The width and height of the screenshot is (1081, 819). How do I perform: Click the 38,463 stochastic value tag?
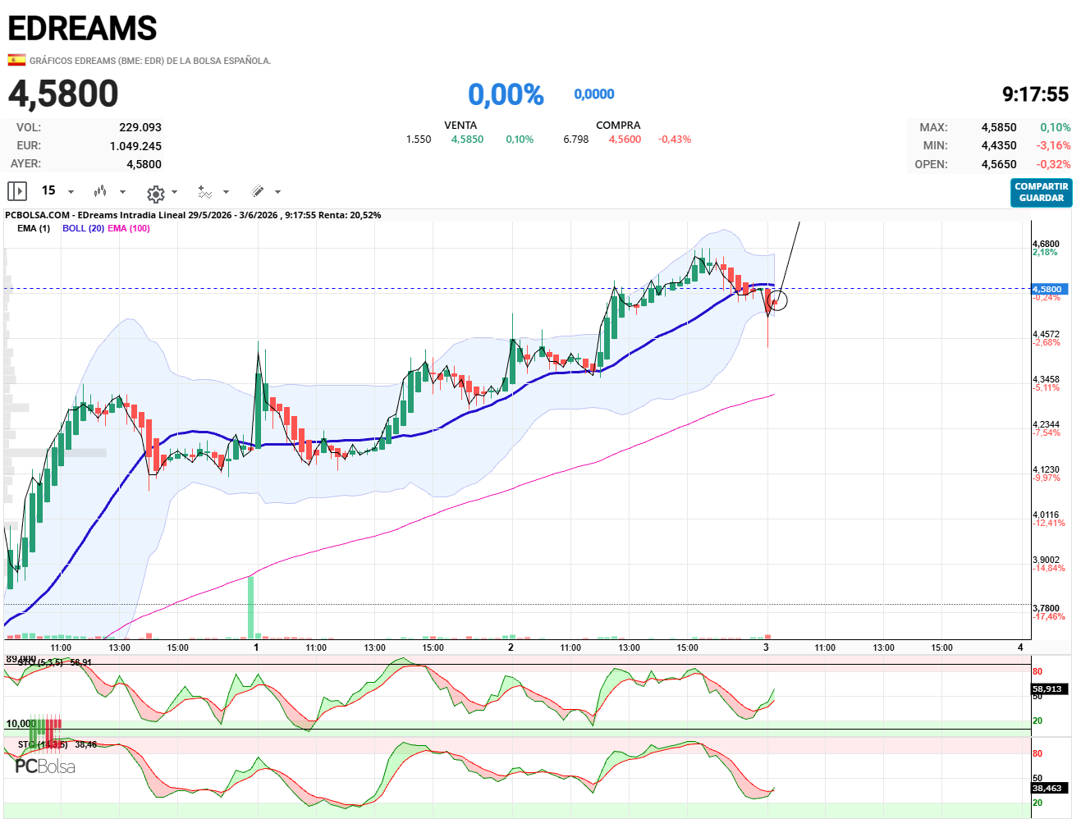pos(1049,788)
